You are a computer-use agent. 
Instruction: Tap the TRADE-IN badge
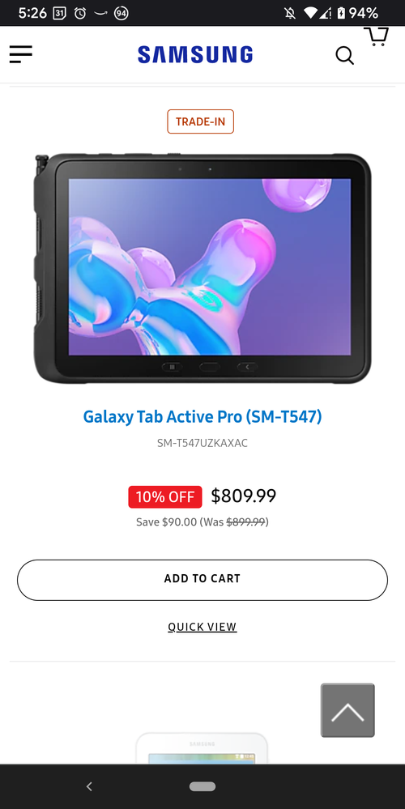pyautogui.click(x=201, y=121)
